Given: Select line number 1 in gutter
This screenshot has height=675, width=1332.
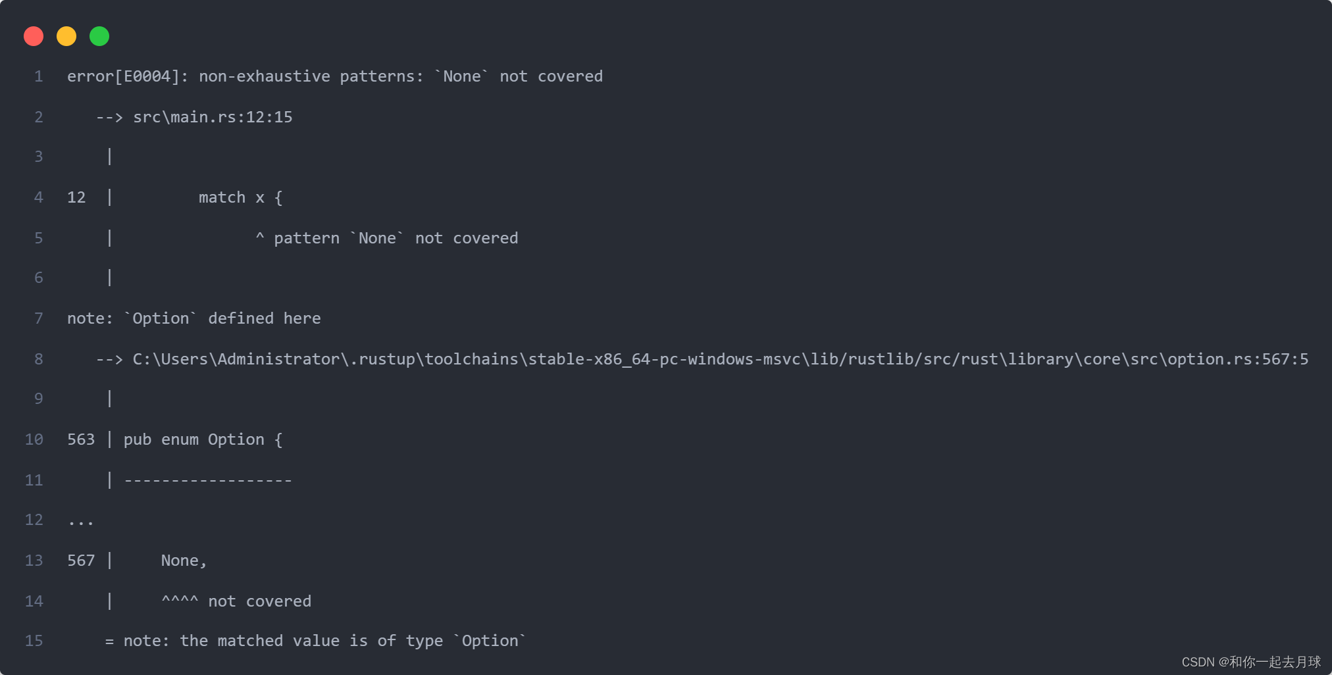Looking at the screenshot, I should (39, 77).
